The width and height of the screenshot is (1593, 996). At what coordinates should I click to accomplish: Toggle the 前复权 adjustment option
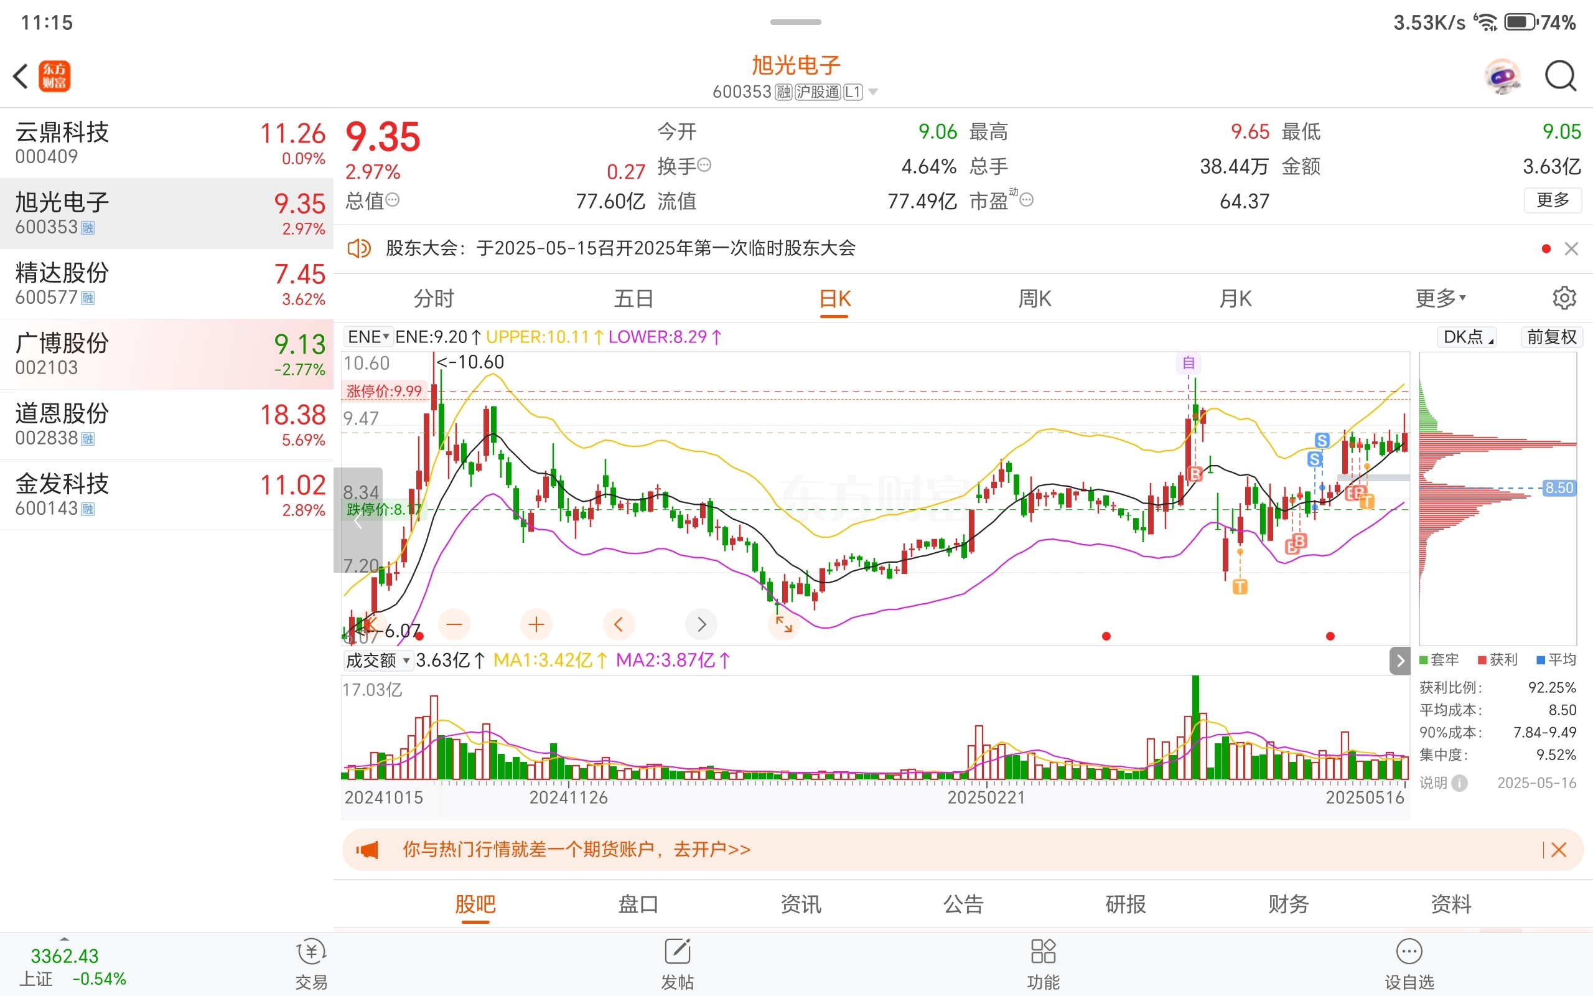click(1551, 337)
